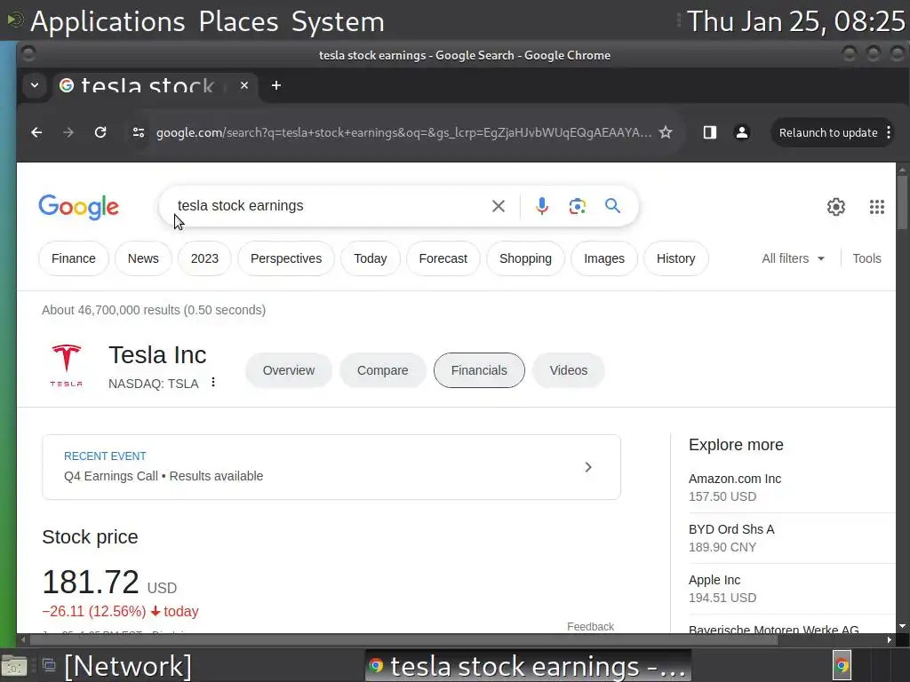Open Amazon.com Inc in Explore more
This screenshot has width=910, height=682.
point(735,479)
